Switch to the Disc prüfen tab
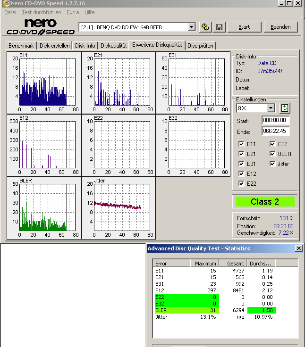Image resolution: width=305 pixels, height=347 pixels. click(x=201, y=46)
